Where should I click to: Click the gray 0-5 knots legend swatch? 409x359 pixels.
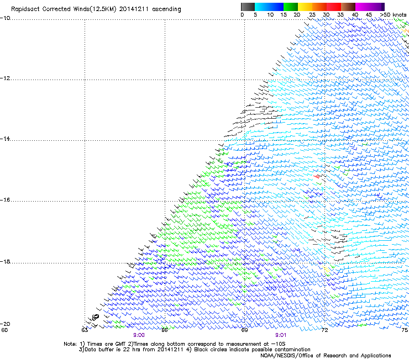tap(248, 7)
